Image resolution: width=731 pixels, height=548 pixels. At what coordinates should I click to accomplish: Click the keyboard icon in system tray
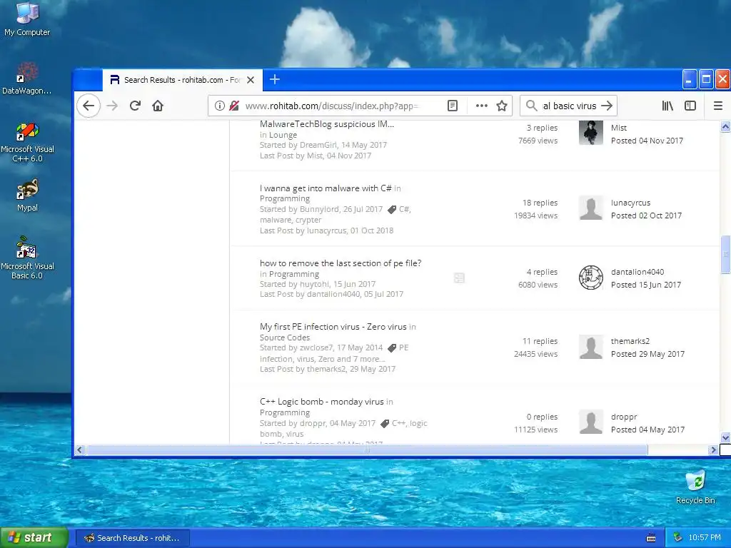pyautogui.click(x=651, y=538)
